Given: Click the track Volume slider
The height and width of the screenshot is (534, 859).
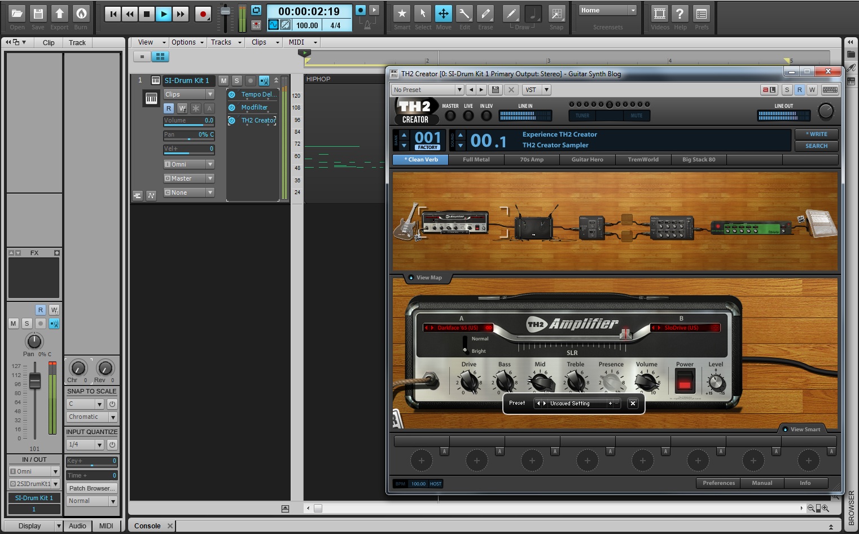Looking at the screenshot, I should (189, 121).
